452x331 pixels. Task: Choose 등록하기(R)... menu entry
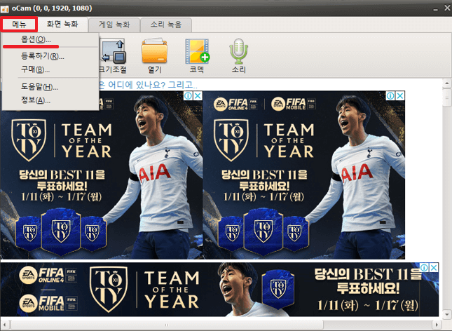pyautogui.click(x=43, y=55)
